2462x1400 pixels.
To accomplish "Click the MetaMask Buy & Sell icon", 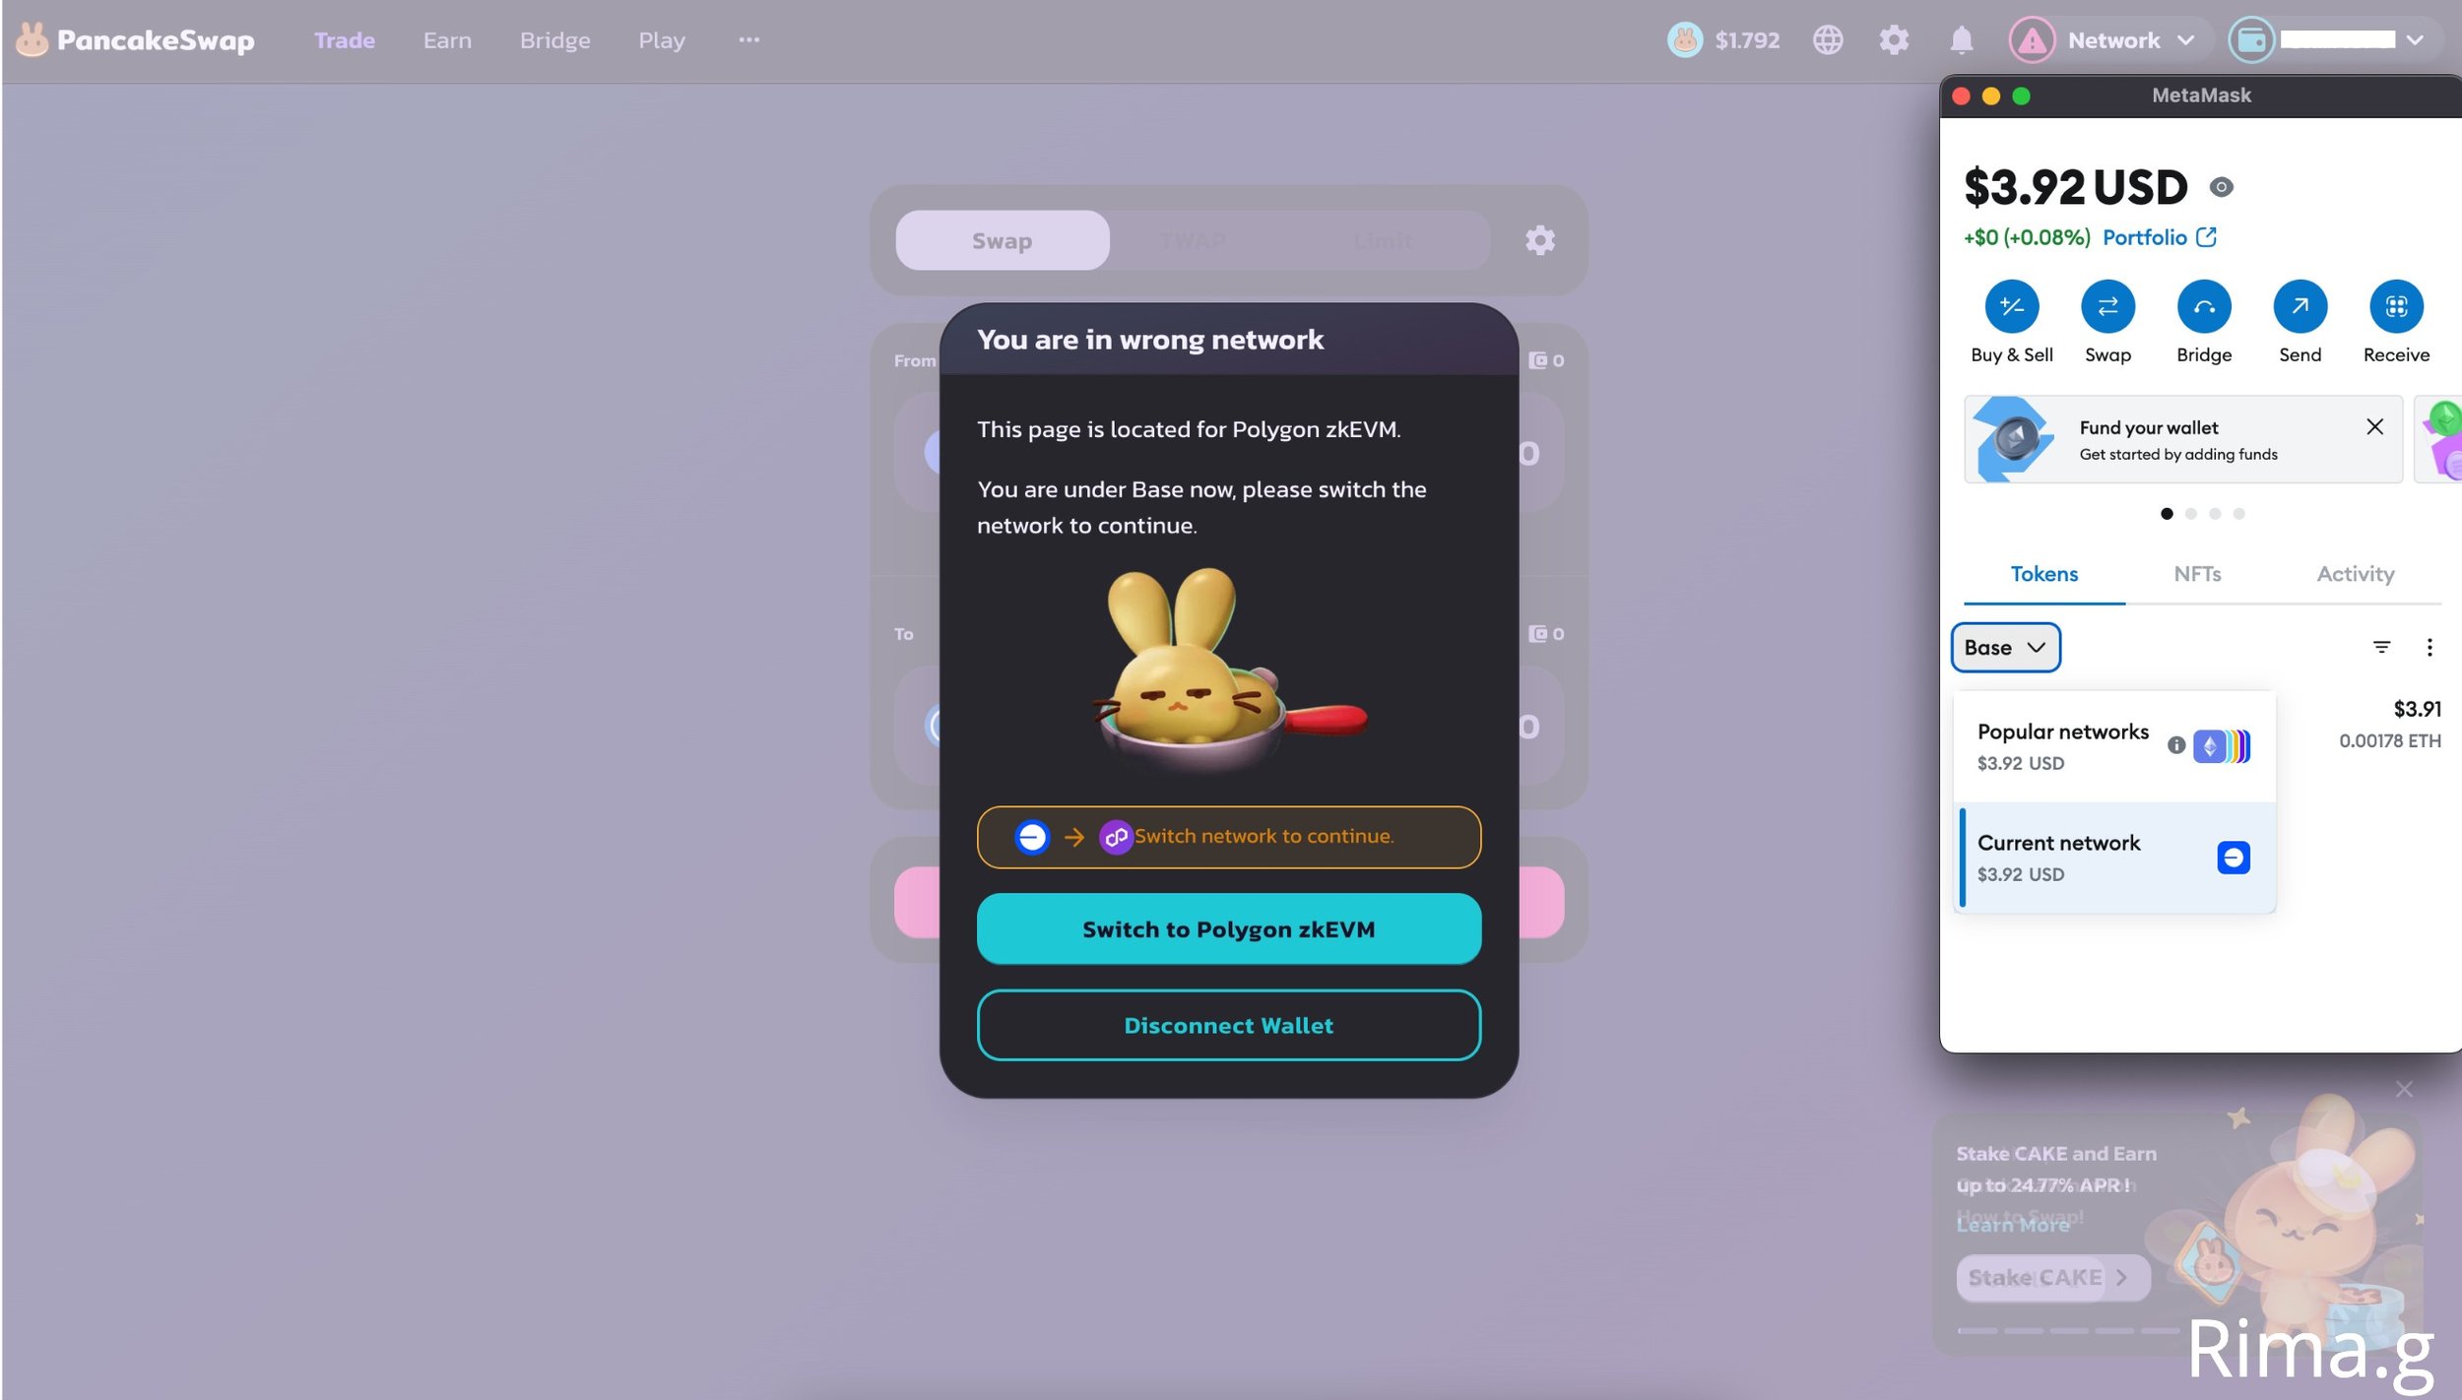I will [2011, 306].
